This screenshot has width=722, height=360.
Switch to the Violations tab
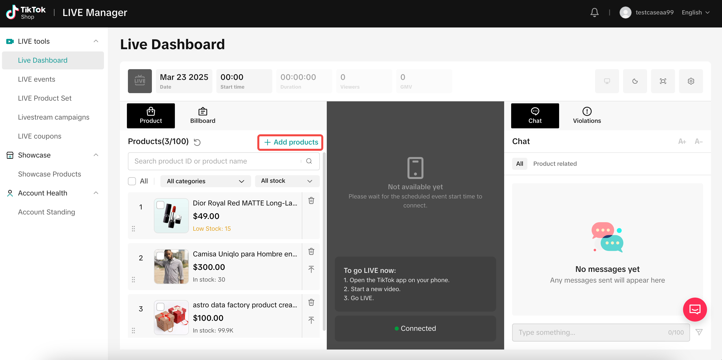(x=587, y=116)
